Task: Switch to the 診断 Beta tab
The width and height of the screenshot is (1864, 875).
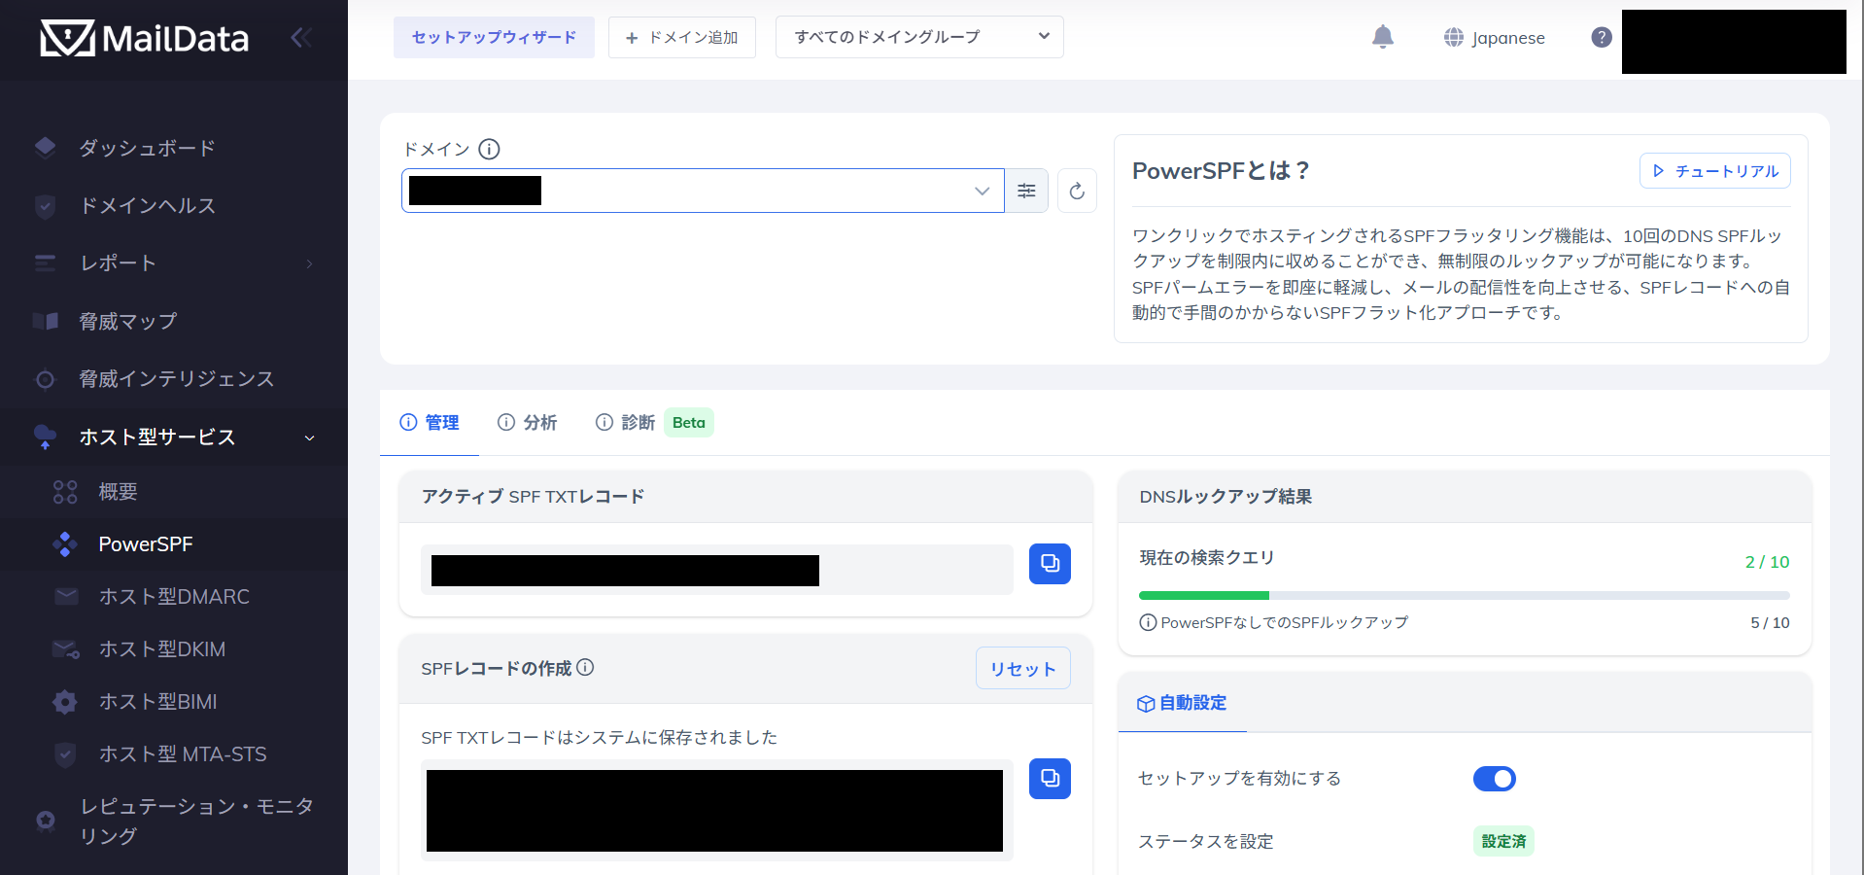Action: pyautogui.click(x=654, y=422)
